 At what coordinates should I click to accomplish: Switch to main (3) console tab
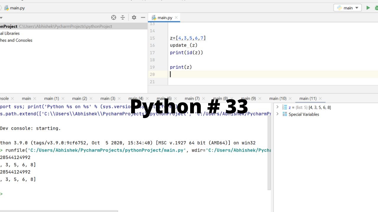coord(108,98)
